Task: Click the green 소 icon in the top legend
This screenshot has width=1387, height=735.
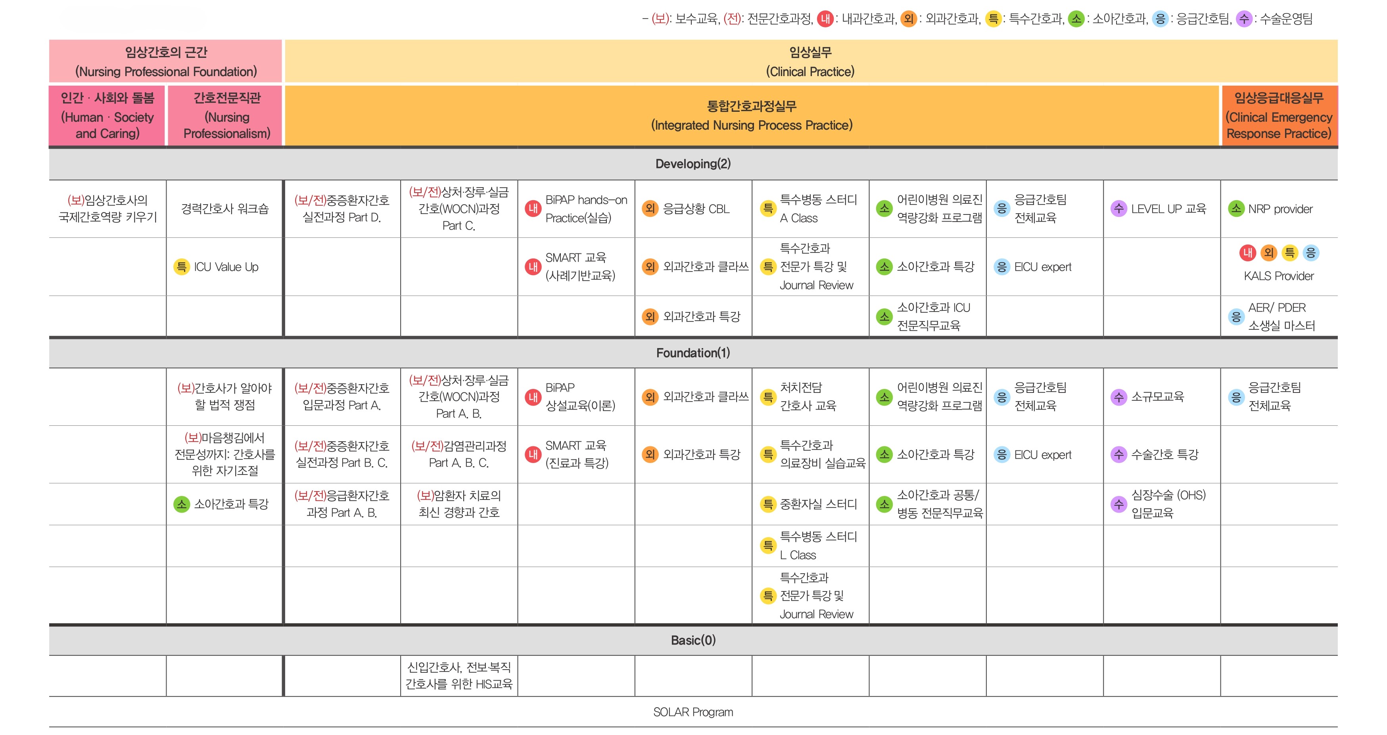Action: tap(1076, 19)
